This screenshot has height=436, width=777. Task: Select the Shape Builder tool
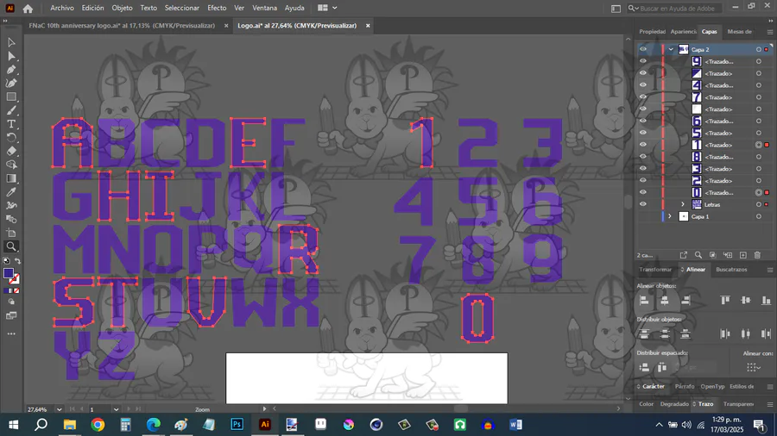coord(11,165)
